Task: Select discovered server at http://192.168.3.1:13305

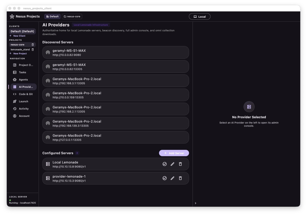Action: [x=116, y=81]
